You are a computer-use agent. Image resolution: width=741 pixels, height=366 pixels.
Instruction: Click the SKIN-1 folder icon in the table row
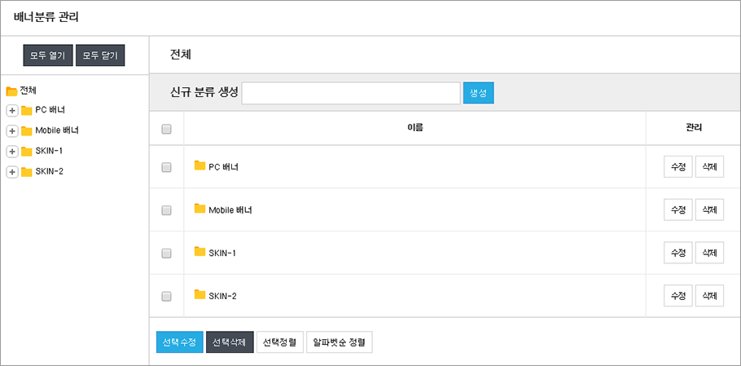click(x=199, y=252)
